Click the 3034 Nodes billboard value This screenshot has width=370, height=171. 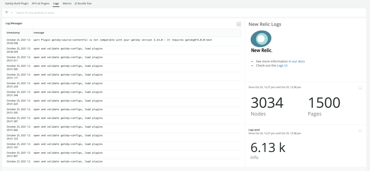coord(267,103)
